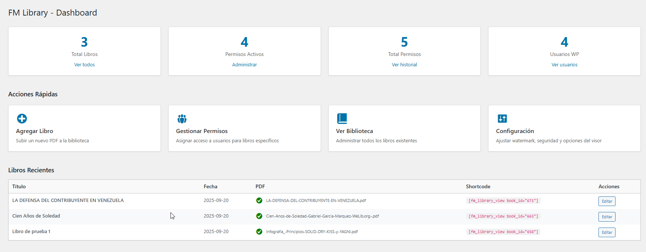Click the Gestionar Permisos card heading
Viewport: 646px width, 252px height.
pos(202,131)
